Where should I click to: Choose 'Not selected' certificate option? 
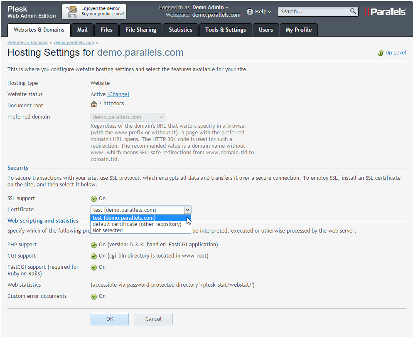click(108, 230)
